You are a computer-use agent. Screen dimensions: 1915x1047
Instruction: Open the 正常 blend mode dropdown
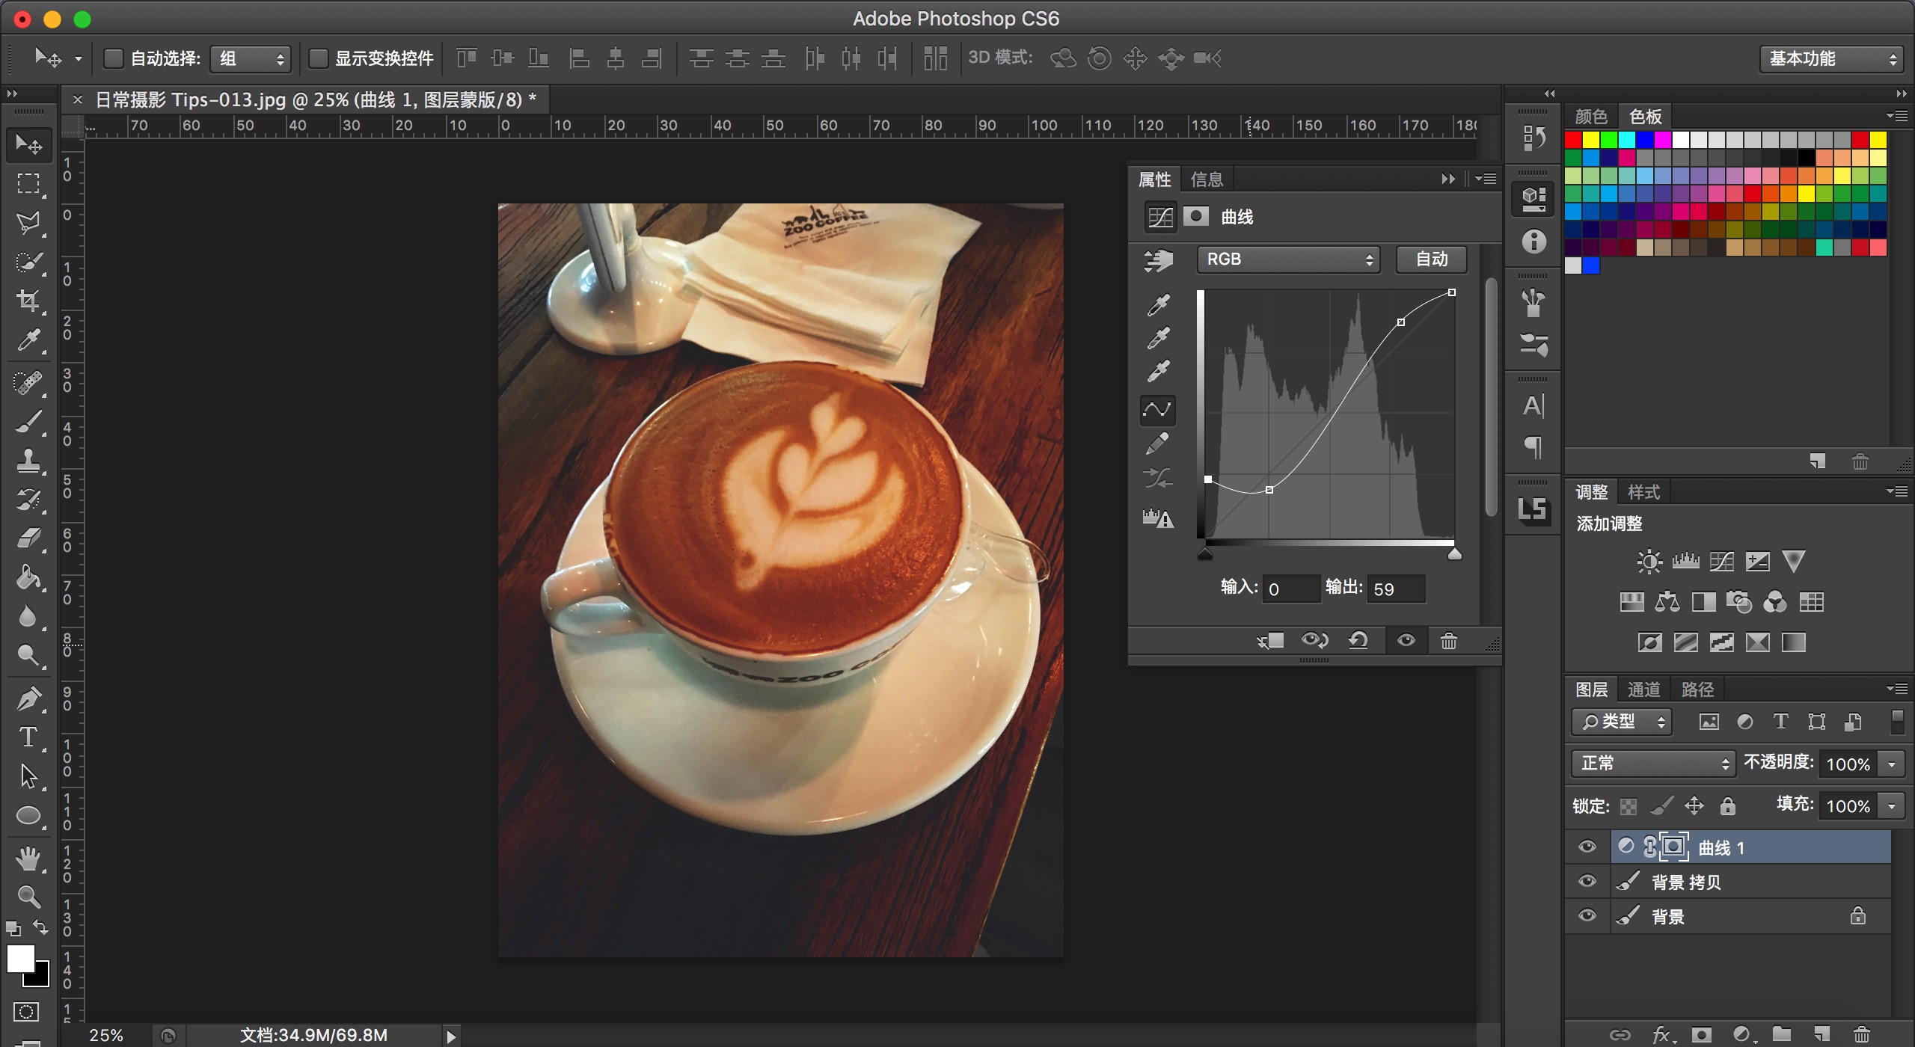[x=1652, y=763]
